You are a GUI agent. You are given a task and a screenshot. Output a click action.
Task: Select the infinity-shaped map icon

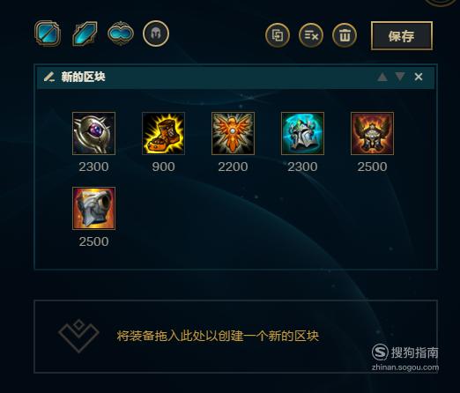coord(121,33)
